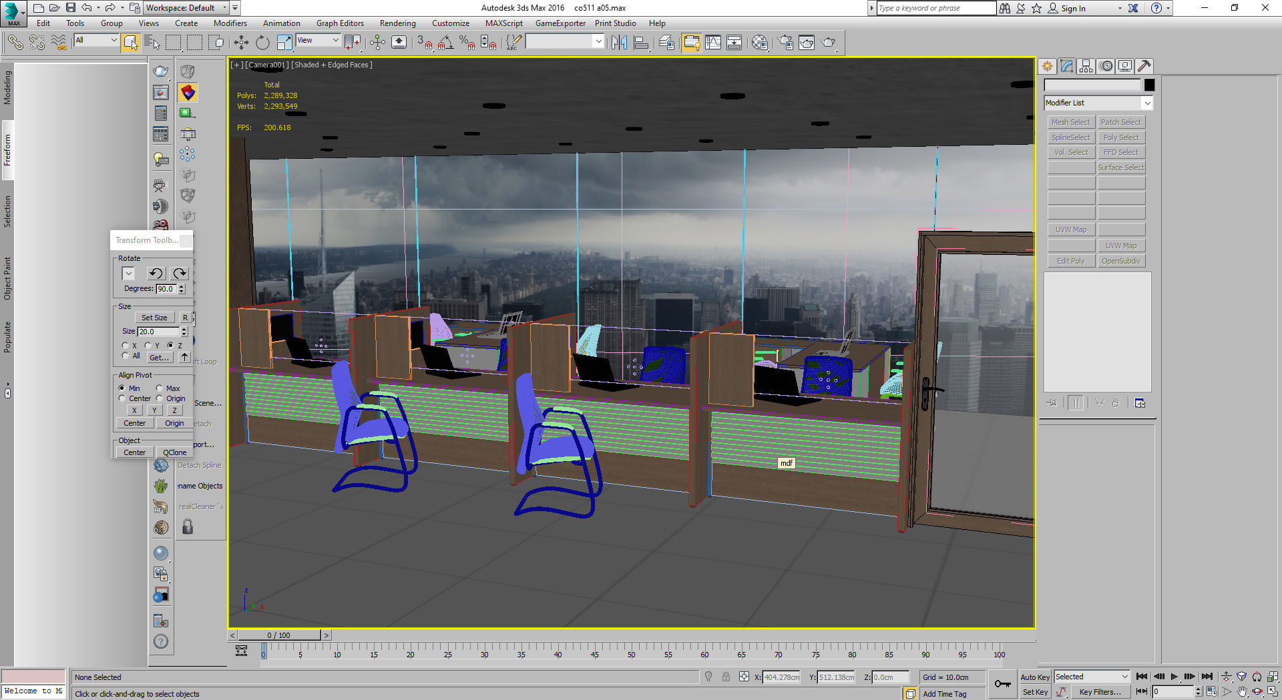Click the Render Production teapot
Screen dimensions: 1282x700
click(829, 43)
